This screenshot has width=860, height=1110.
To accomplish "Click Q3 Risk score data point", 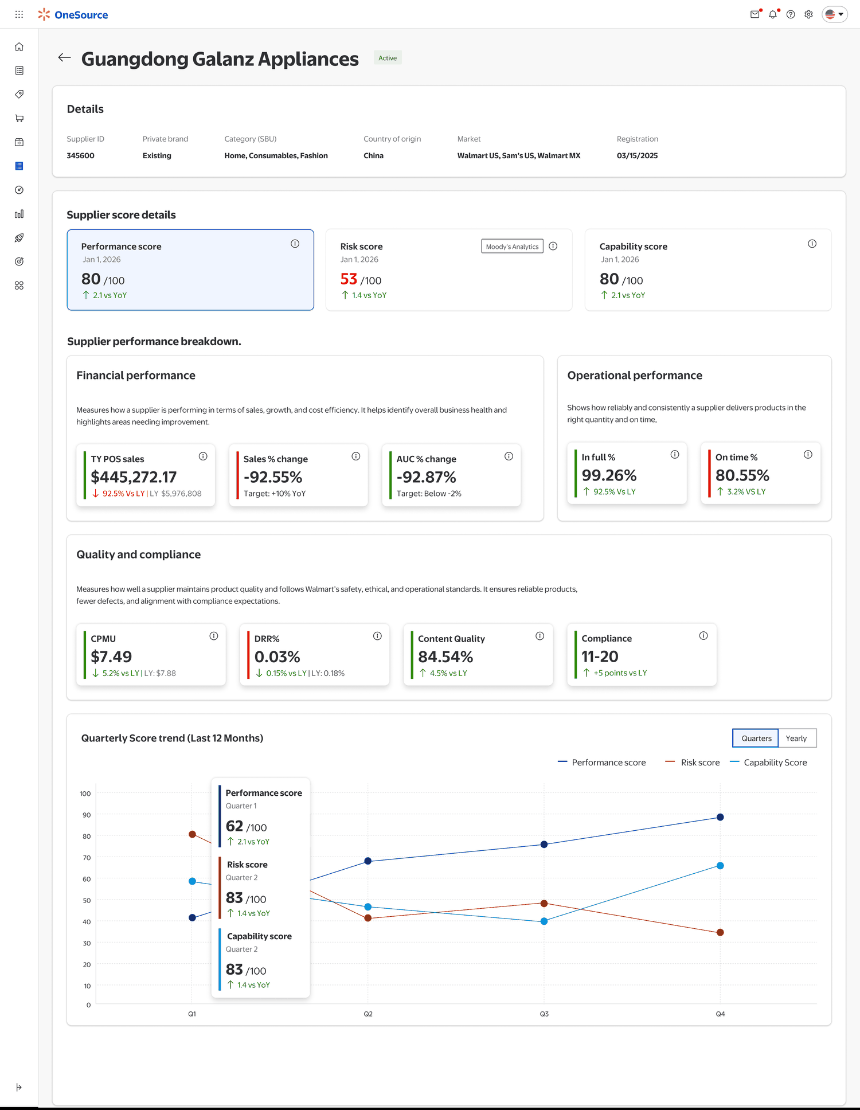I will (544, 904).
